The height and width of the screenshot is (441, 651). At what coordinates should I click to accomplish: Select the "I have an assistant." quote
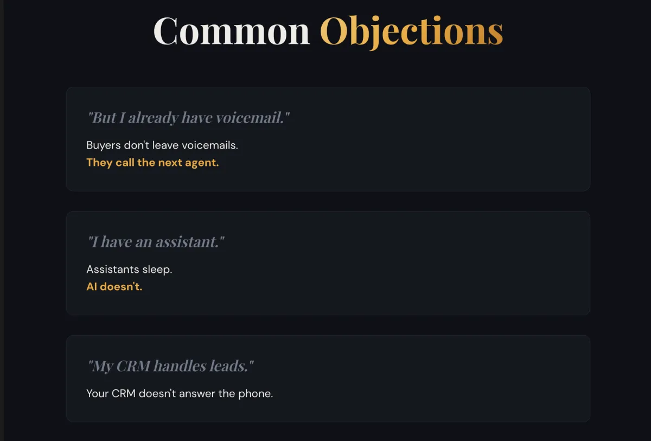pyautogui.click(x=156, y=241)
